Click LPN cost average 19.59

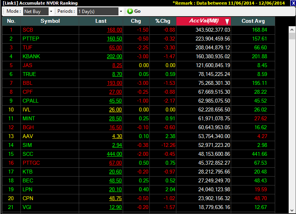coord(261,189)
